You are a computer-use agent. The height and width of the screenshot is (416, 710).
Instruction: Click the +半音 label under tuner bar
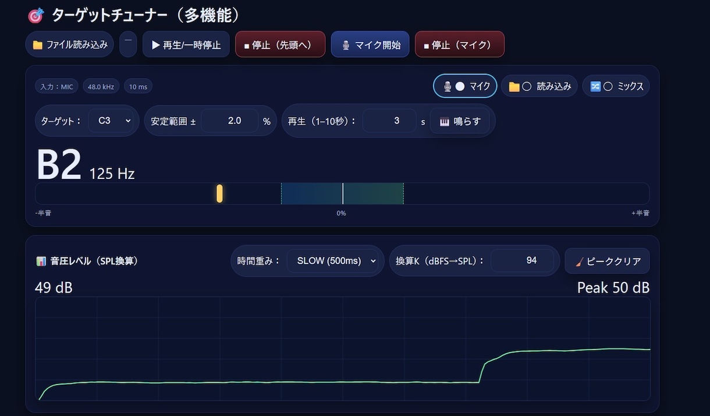click(x=641, y=213)
